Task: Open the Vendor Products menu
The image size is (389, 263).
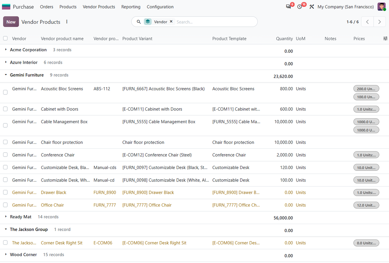Action: point(99,7)
